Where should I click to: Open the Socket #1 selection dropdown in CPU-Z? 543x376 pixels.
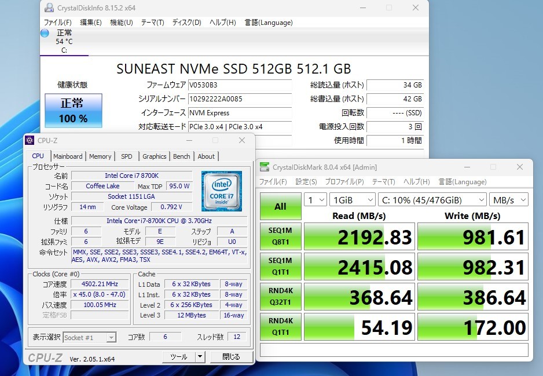89,338
